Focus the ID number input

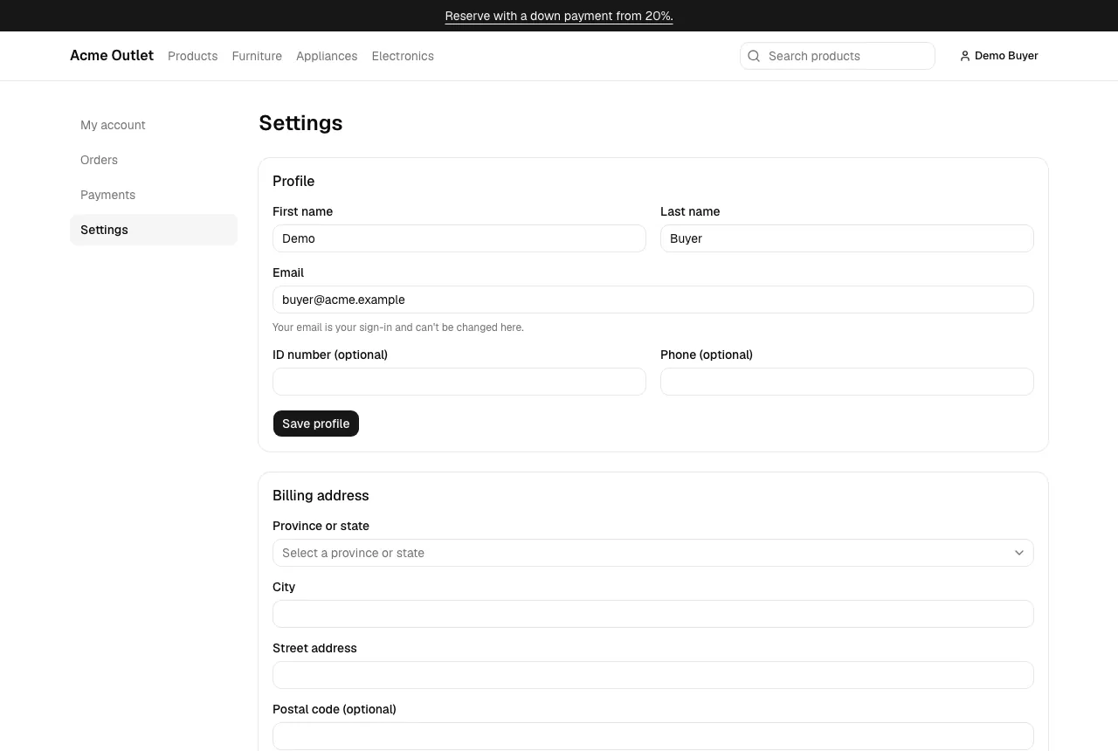[459, 382]
